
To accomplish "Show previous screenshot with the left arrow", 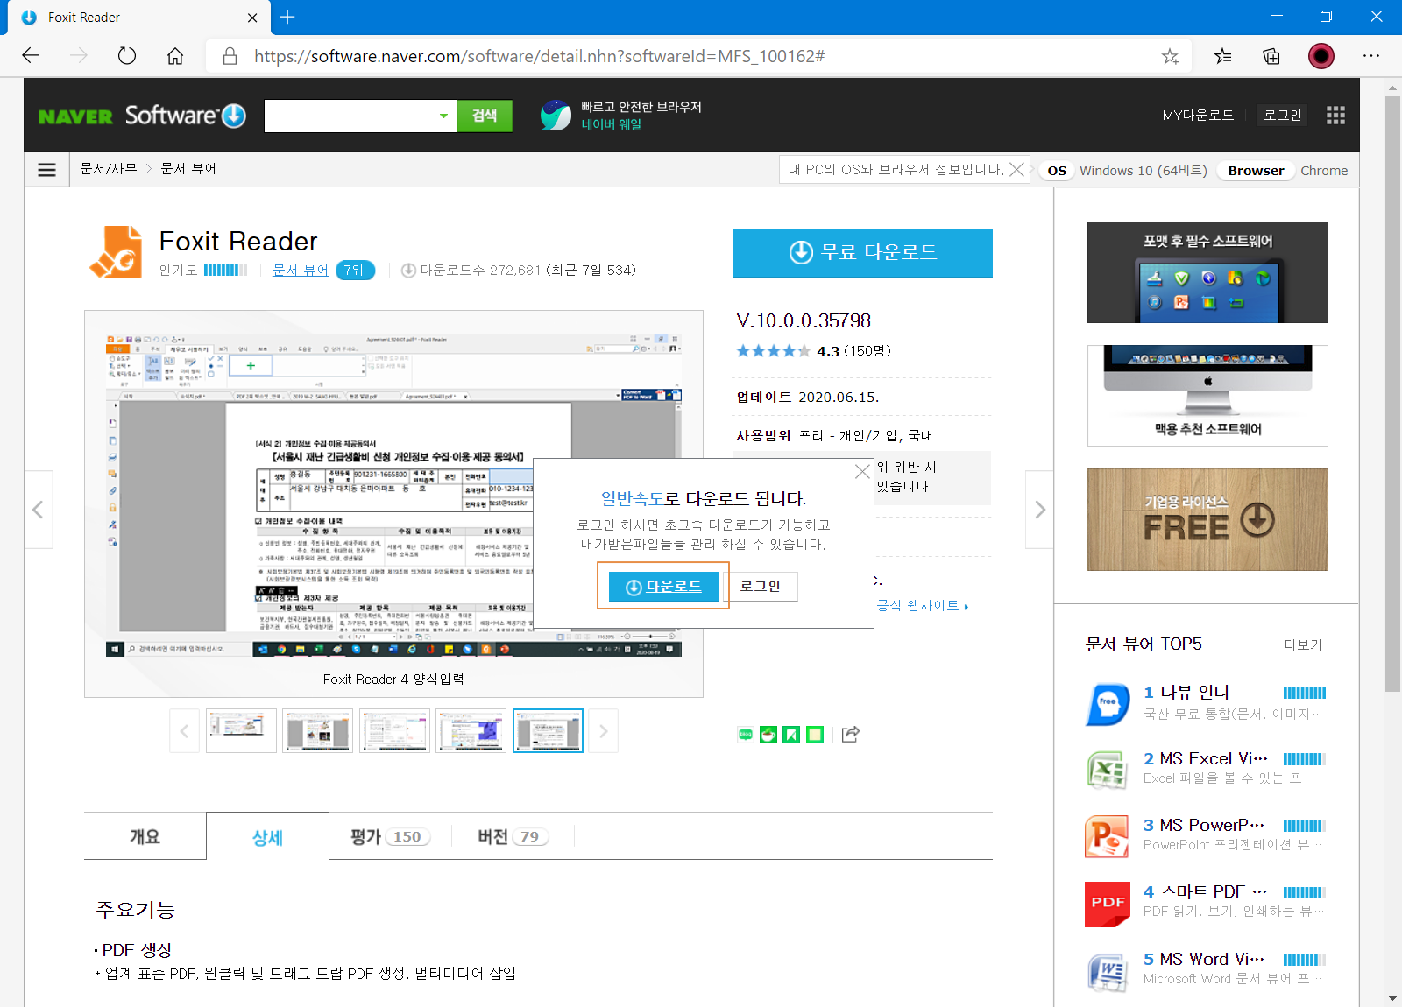I will coord(38,510).
